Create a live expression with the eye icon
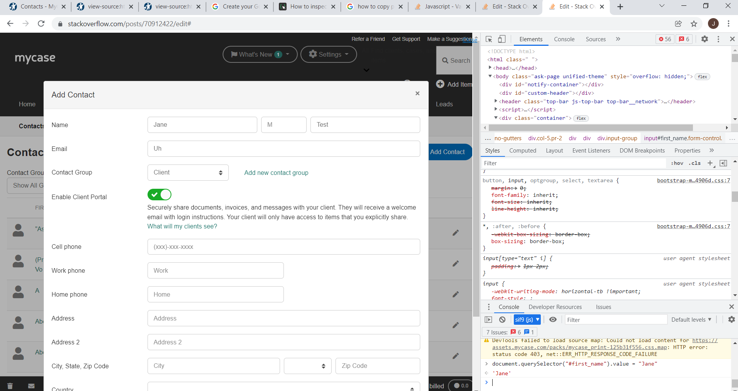The height and width of the screenshot is (391, 738). point(553,319)
